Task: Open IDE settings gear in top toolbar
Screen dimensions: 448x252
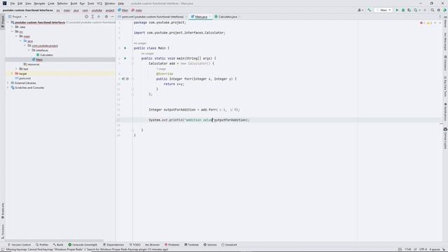Action: [x=439, y=10]
